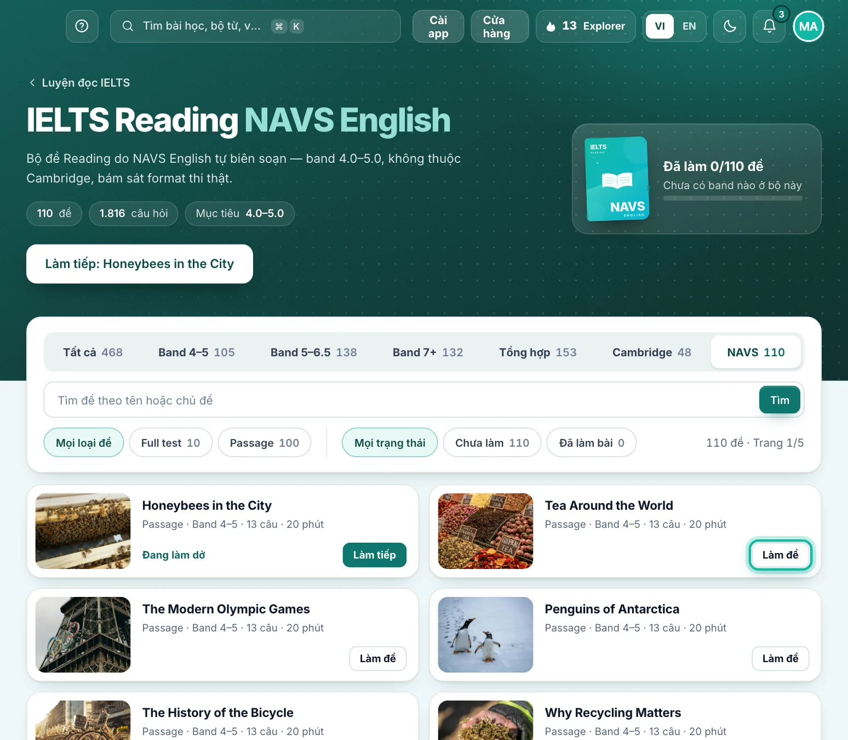Switch language to EN

[689, 26]
